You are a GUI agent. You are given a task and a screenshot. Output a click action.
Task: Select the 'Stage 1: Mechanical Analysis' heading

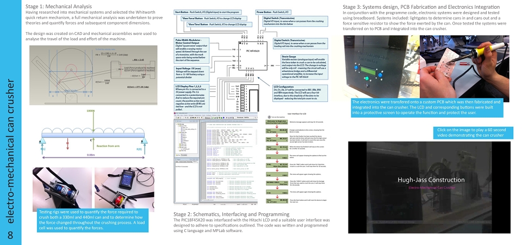click(59, 7)
